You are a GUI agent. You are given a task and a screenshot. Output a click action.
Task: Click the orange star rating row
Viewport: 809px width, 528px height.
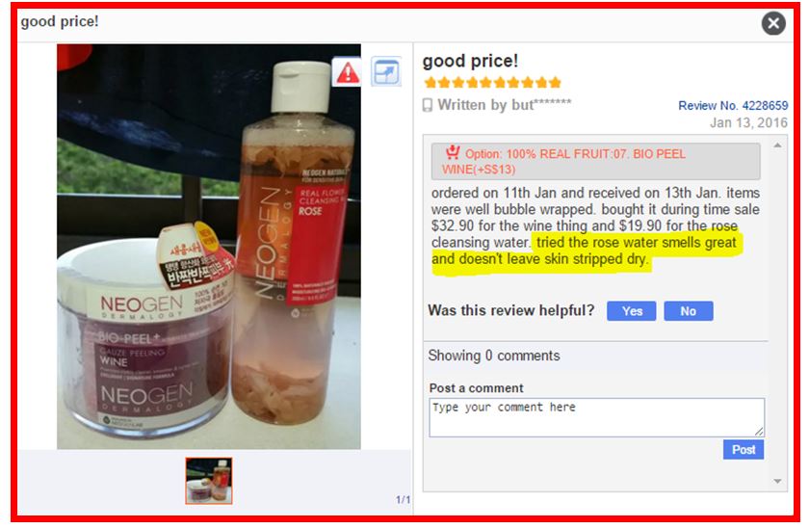pos(492,83)
